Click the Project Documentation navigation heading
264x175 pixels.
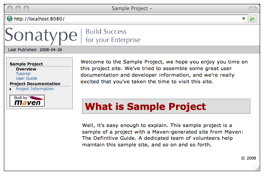35,84
